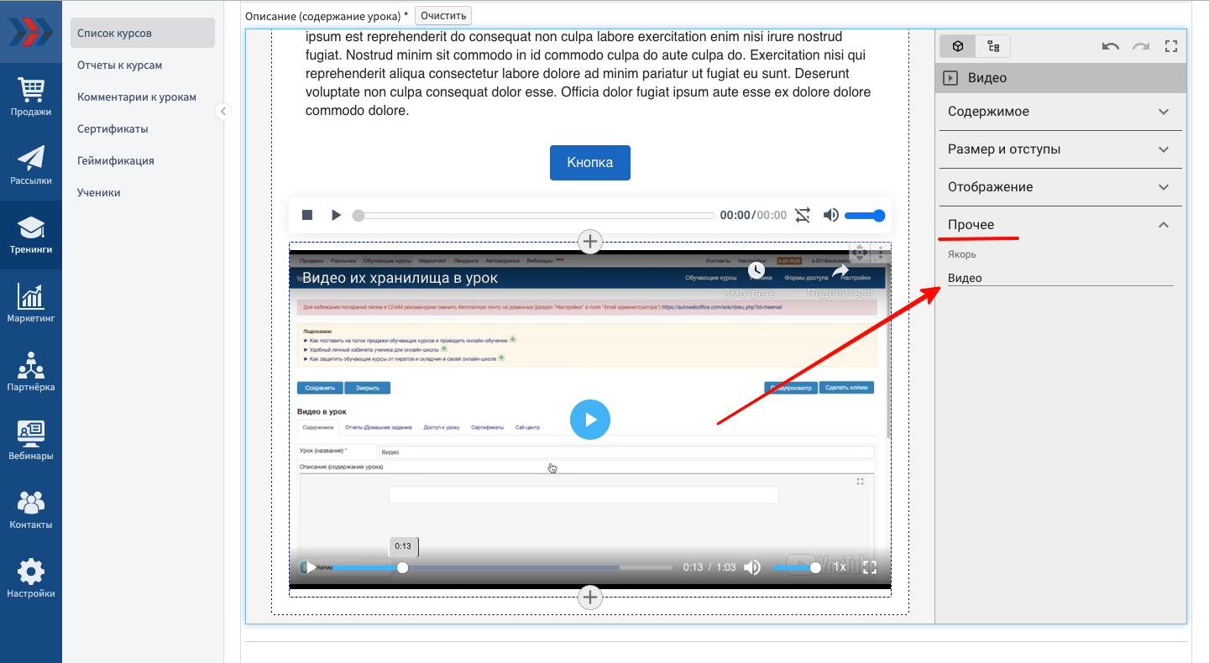Viewport: 1209px width, 663px height.
Task: Expand the Содержимое section
Action: (1060, 112)
